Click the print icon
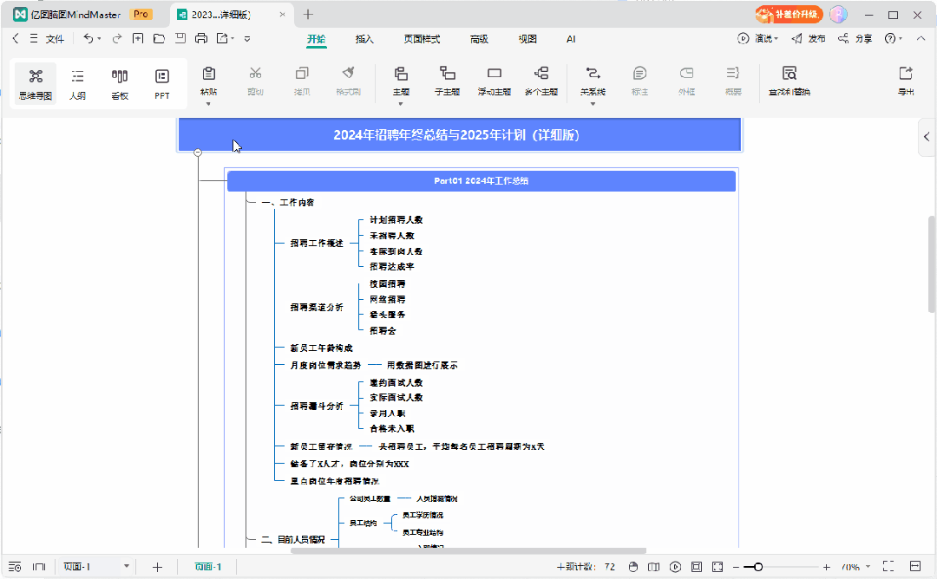Viewport: 937px width, 579px height. (x=201, y=39)
